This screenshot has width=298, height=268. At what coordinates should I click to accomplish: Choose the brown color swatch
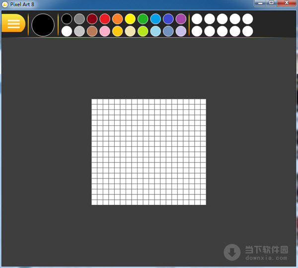[92, 31]
